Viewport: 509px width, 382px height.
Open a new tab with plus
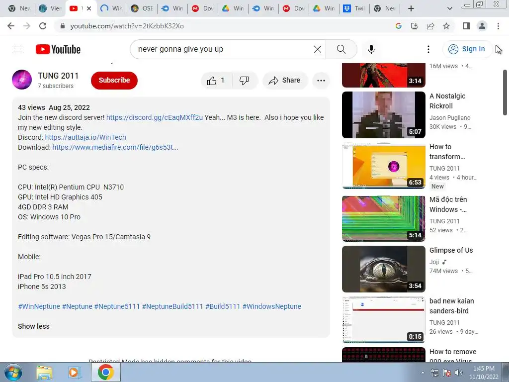click(x=411, y=8)
